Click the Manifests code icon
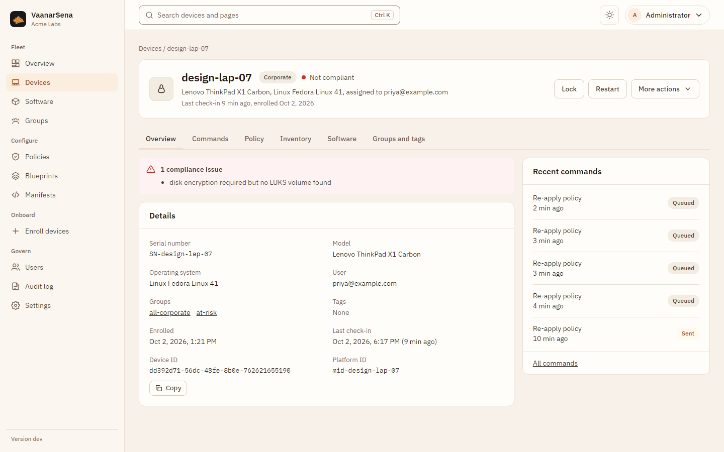724x452 pixels. point(16,195)
